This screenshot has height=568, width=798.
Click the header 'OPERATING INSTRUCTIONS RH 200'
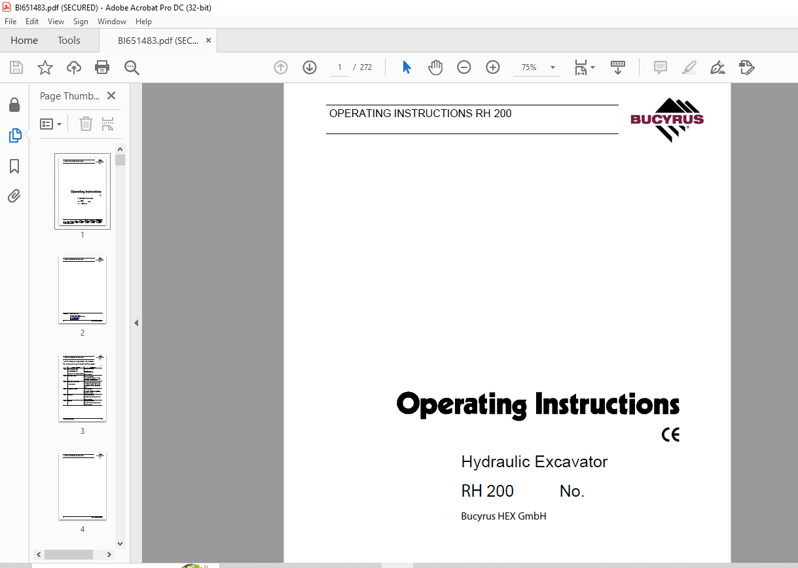pyautogui.click(x=420, y=113)
